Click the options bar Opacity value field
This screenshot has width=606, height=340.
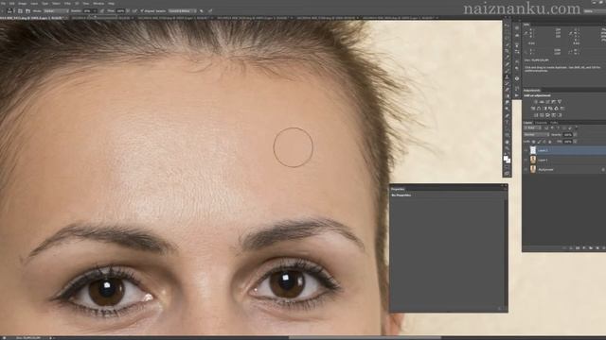[x=87, y=10]
